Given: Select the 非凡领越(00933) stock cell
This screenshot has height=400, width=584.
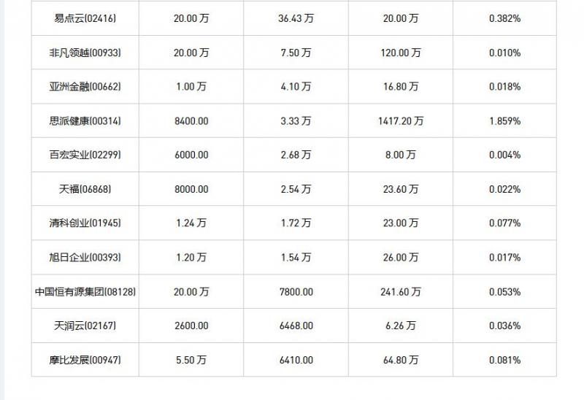Looking at the screenshot, I should (x=85, y=53).
